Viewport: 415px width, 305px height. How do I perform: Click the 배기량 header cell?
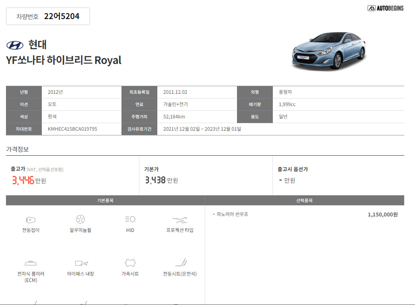(255, 104)
